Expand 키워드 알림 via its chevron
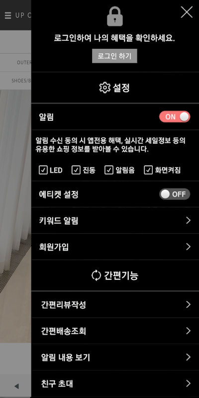The height and width of the screenshot is (398, 199). 188,220
